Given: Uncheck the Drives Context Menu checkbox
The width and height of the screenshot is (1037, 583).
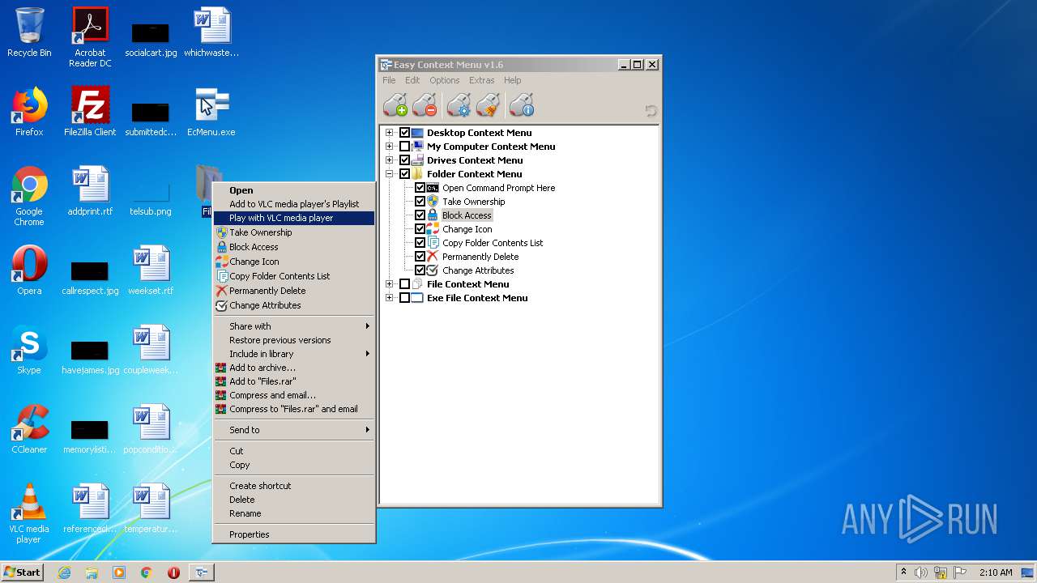Looking at the screenshot, I should click(405, 160).
